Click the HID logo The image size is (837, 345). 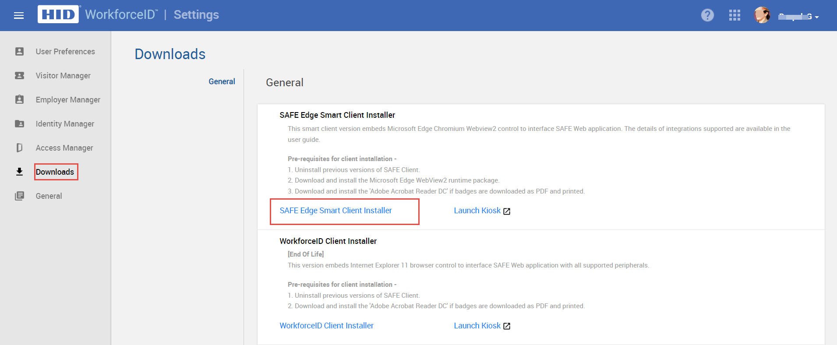tap(58, 14)
